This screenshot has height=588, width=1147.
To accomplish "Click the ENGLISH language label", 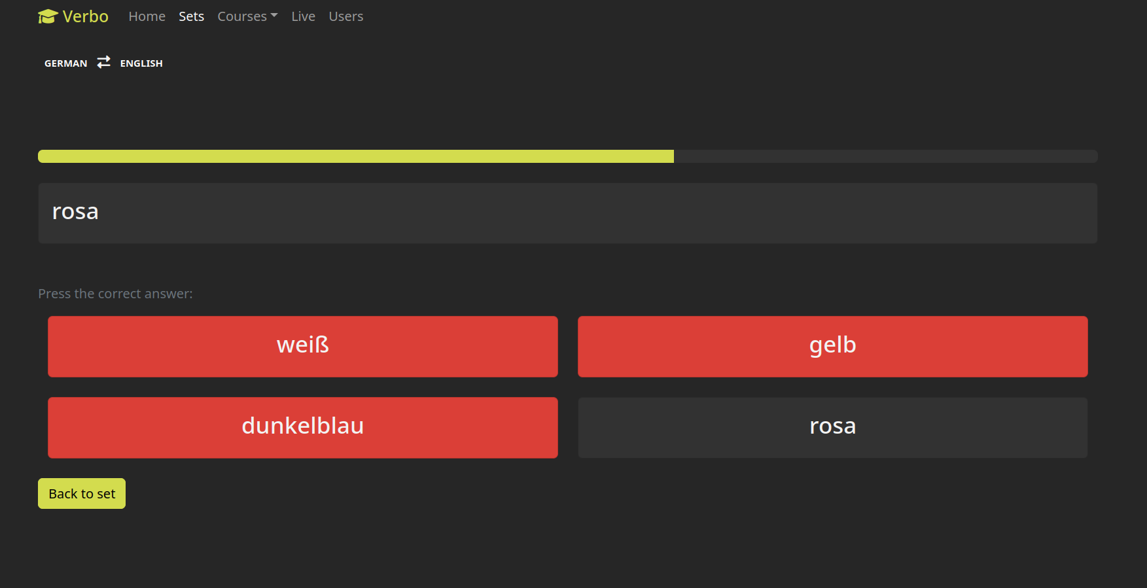I will click(141, 63).
